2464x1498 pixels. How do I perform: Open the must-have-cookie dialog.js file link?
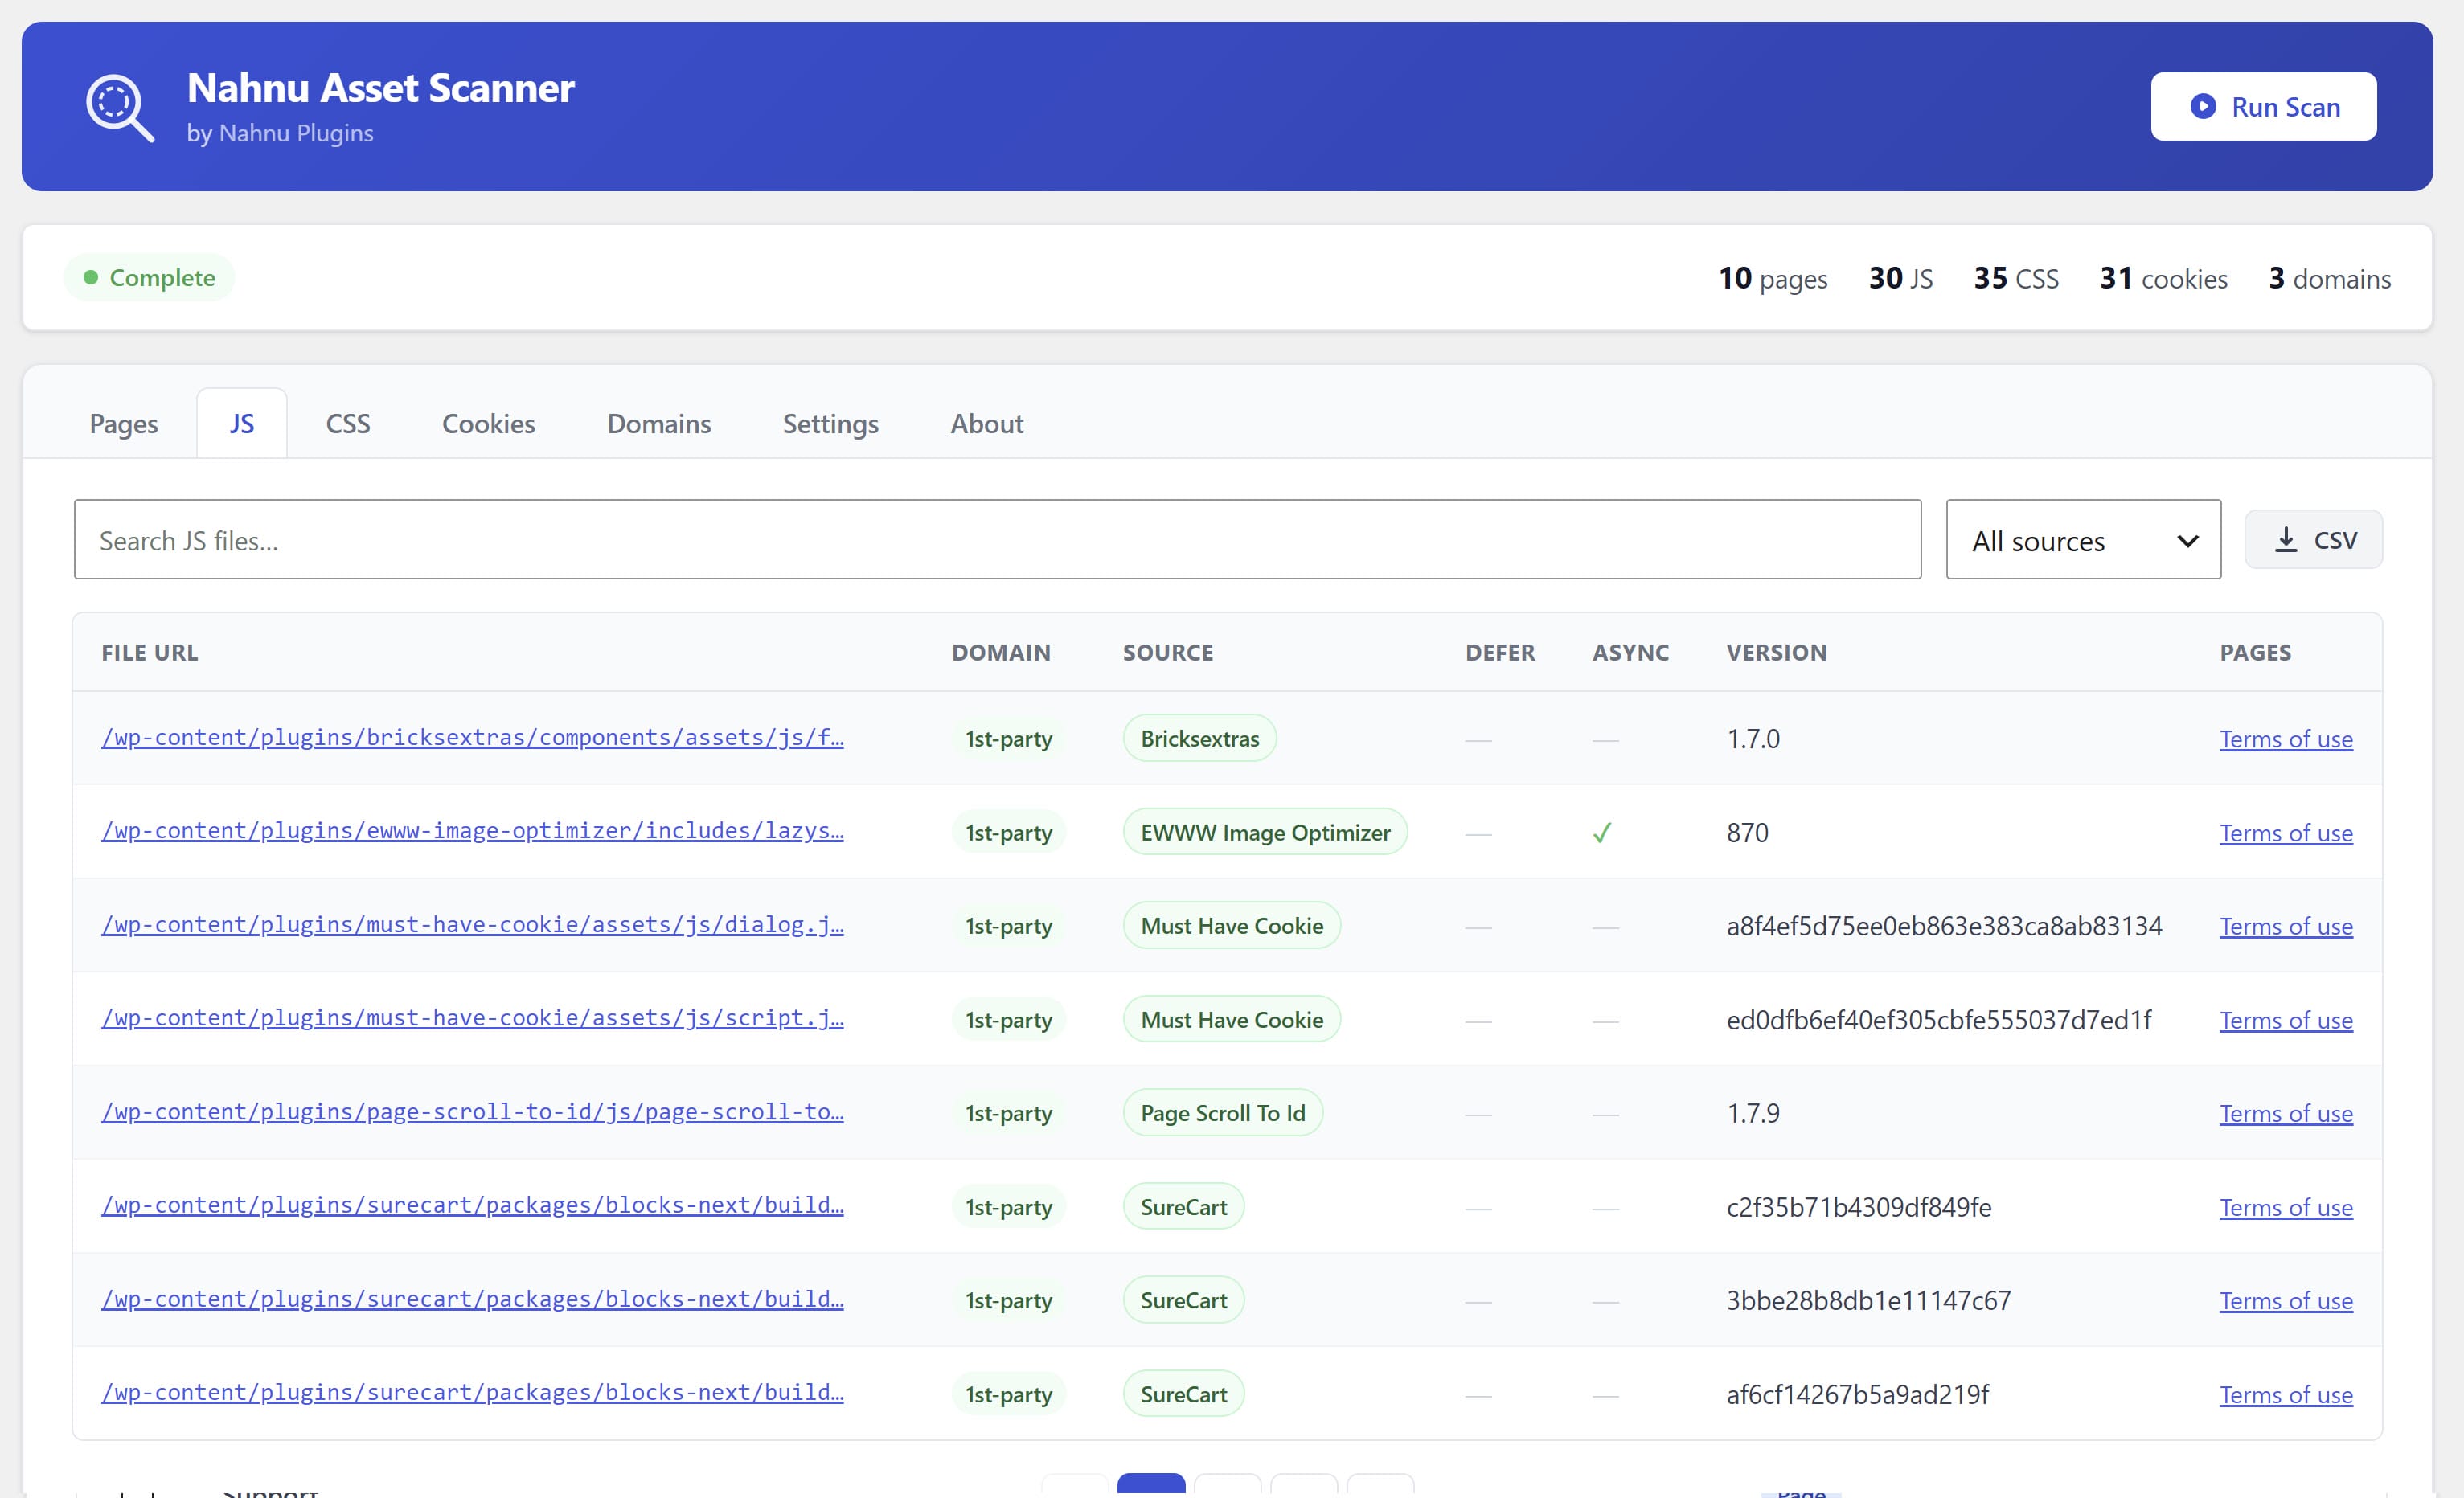click(x=473, y=925)
